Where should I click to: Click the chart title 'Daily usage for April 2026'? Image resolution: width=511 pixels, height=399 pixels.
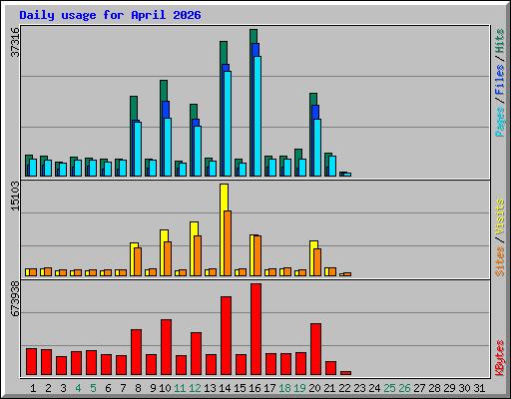[110, 15]
